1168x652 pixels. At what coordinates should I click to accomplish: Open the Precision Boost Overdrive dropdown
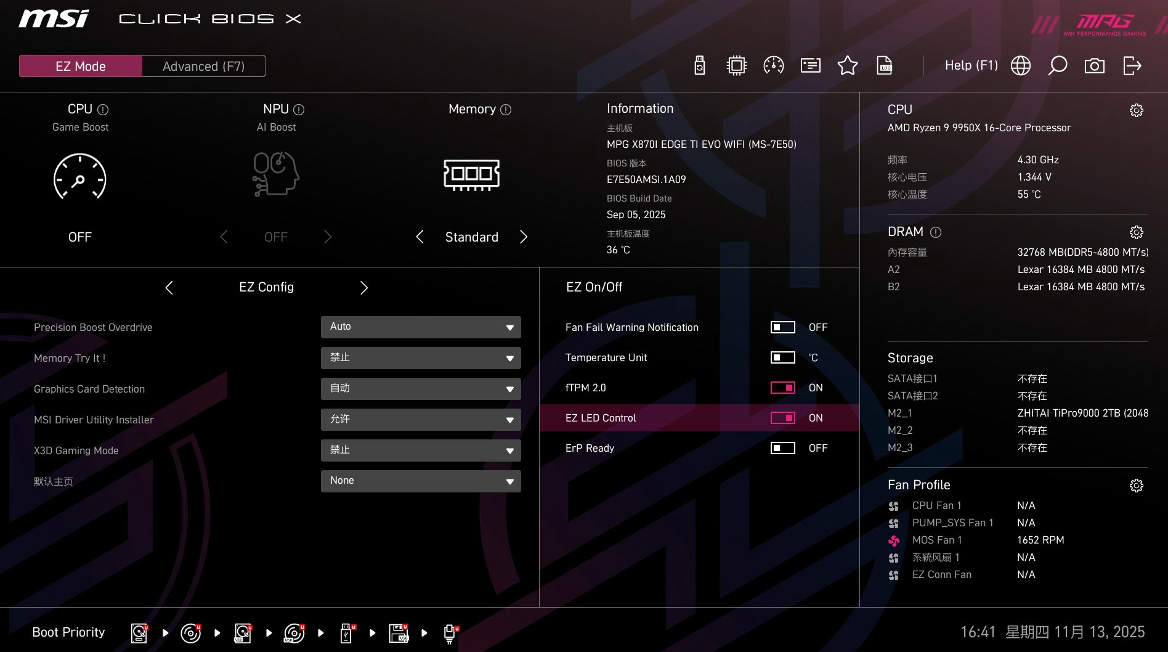click(x=421, y=327)
